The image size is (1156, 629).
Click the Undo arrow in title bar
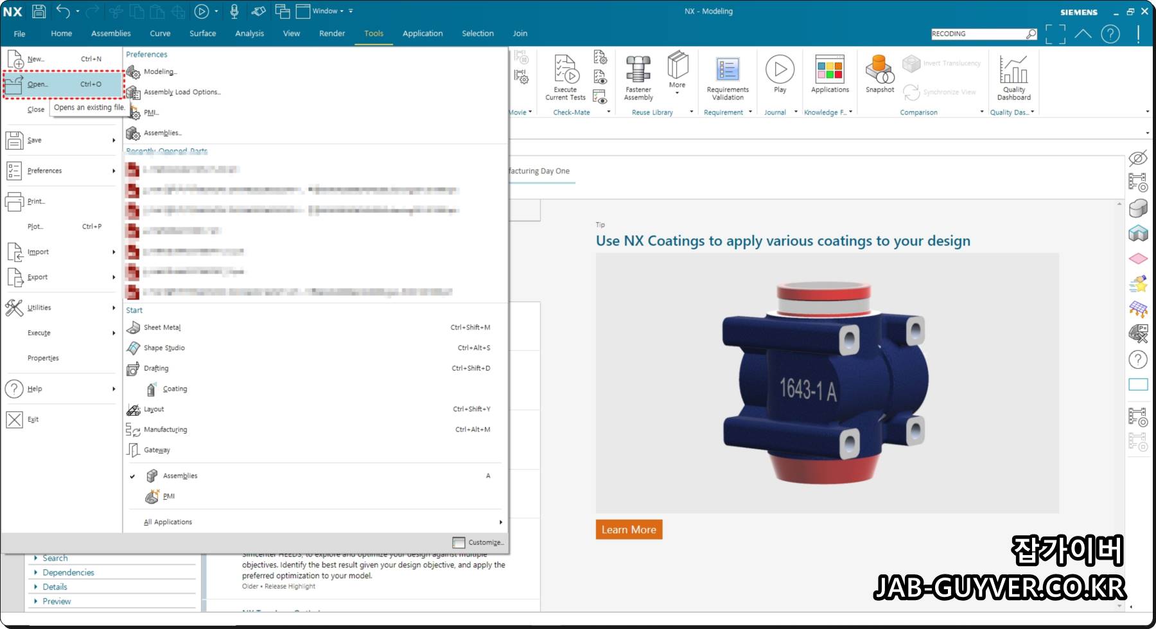click(63, 11)
